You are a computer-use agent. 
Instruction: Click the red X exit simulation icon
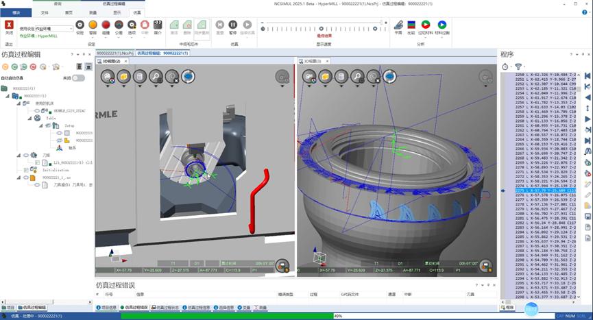click(9, 25)
